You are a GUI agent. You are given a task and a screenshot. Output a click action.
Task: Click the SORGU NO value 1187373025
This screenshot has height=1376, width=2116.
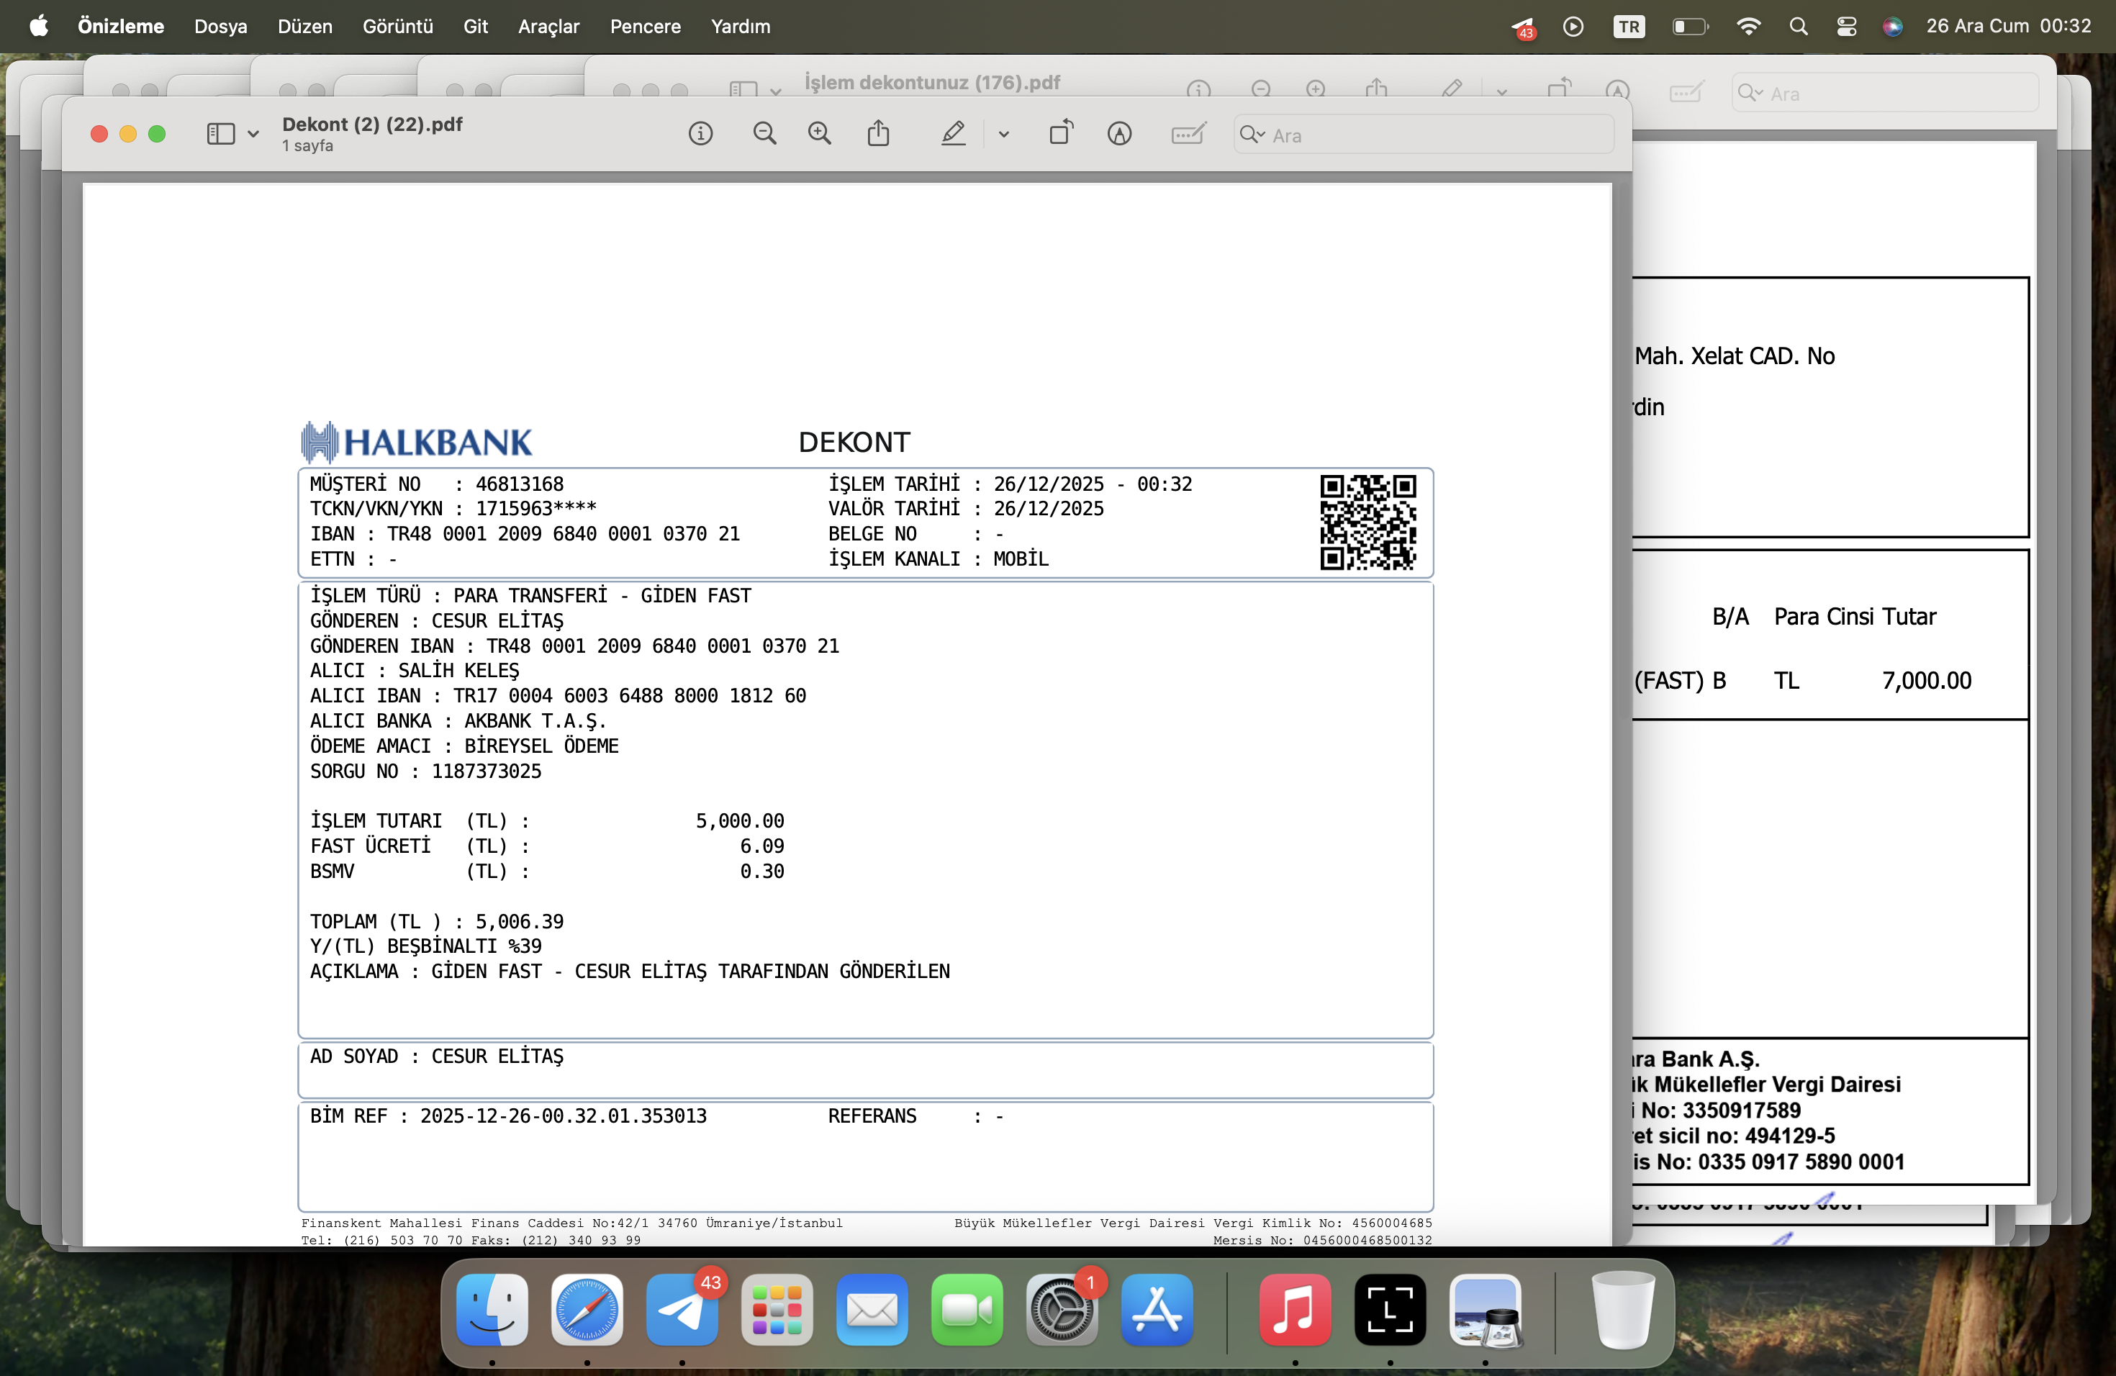point(487,771)
